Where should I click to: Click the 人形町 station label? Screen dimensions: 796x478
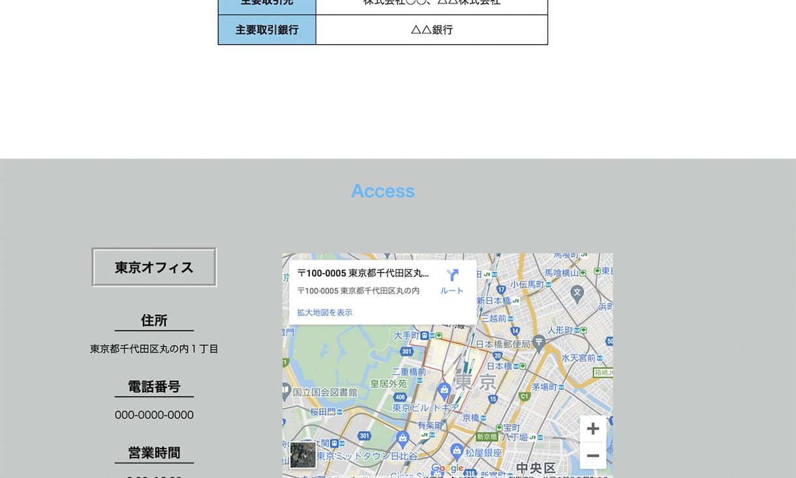point(560,330)
